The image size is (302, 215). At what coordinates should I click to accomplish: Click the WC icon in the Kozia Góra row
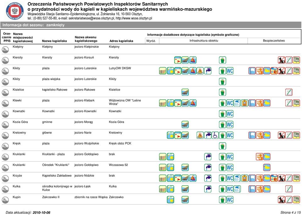coord(230,125)
